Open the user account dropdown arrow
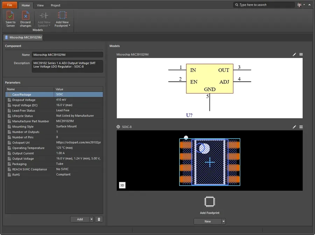Screen dimensions: 315x235 pos(304,5)
